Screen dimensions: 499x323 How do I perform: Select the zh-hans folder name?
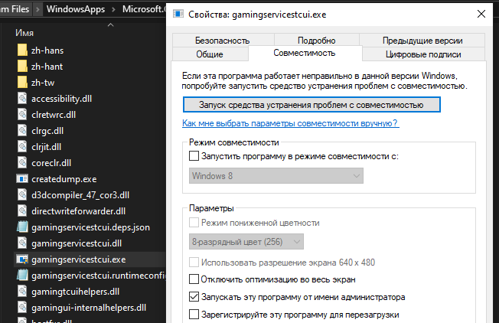(47, 51)
